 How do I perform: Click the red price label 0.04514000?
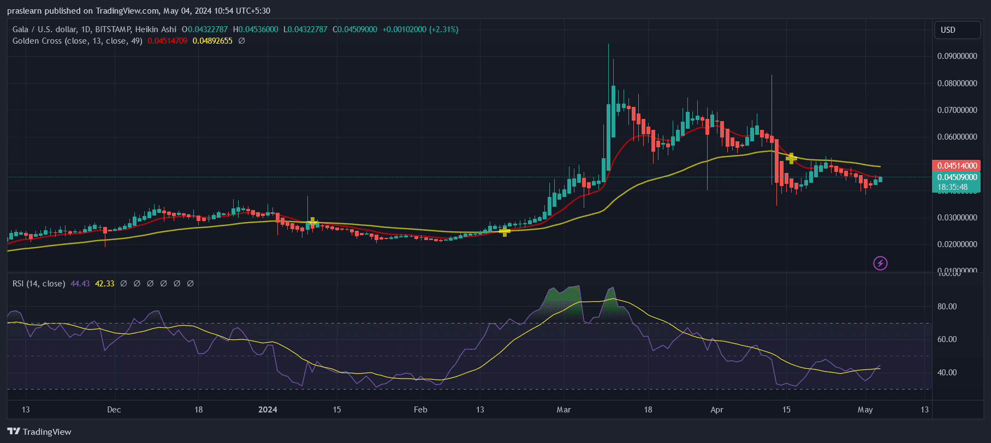tap(957, 166)
